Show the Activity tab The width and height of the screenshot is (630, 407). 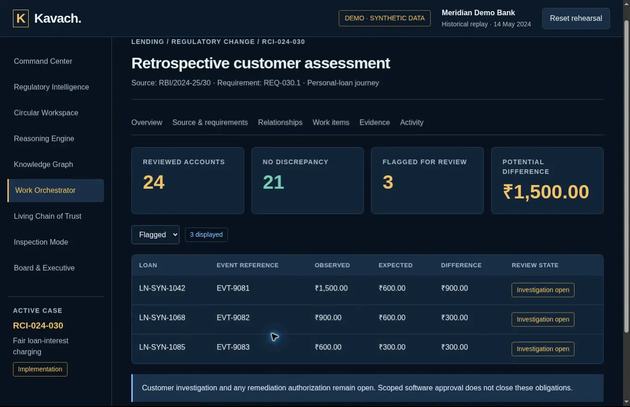click(x=412, y=123)
